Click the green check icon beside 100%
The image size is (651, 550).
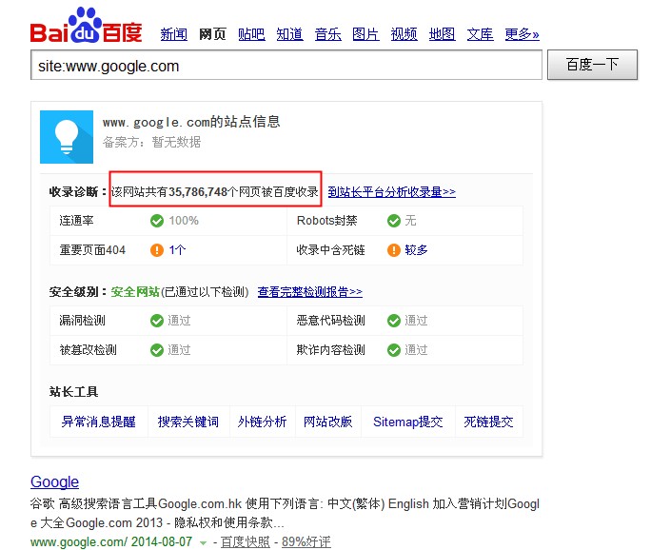pos(157,221)
